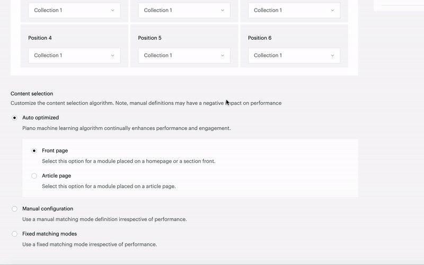This screenshot has height=265, width=424.
Task: Open the Position 4 collection dropdown
Action: pos(74,56)
